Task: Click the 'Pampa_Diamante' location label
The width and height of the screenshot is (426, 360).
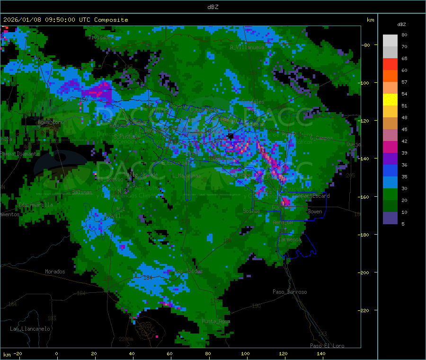Action: click(20, 154)
